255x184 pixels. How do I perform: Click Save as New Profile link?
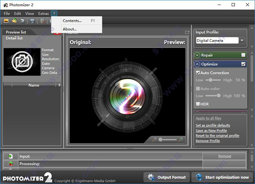(x=211, y=131)
